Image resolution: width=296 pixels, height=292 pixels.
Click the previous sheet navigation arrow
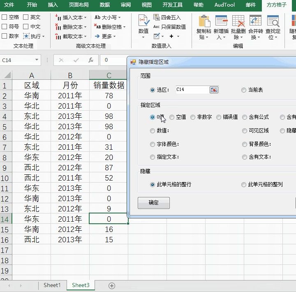pos(9,285)
